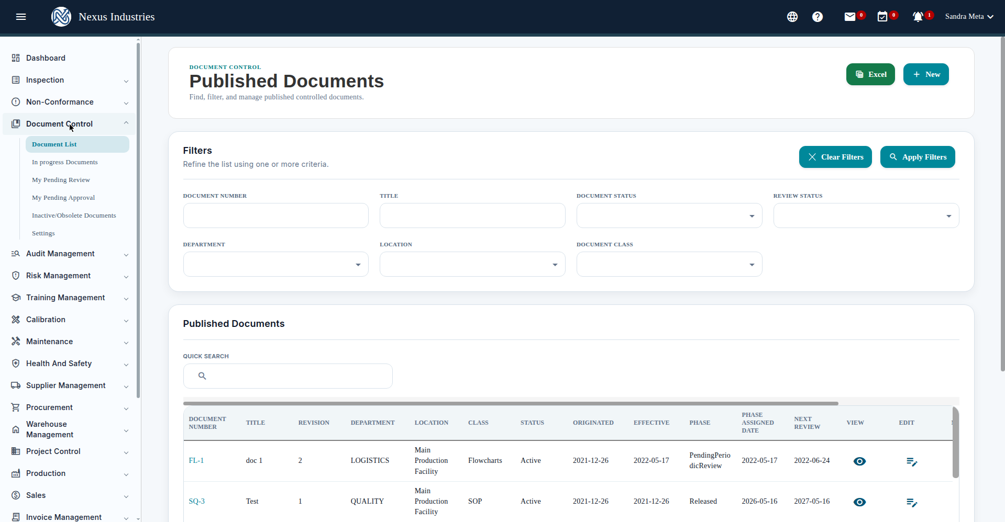Open the Location filter dropdown
This screenshot has height=522, width=1005.
coord(472,264)
